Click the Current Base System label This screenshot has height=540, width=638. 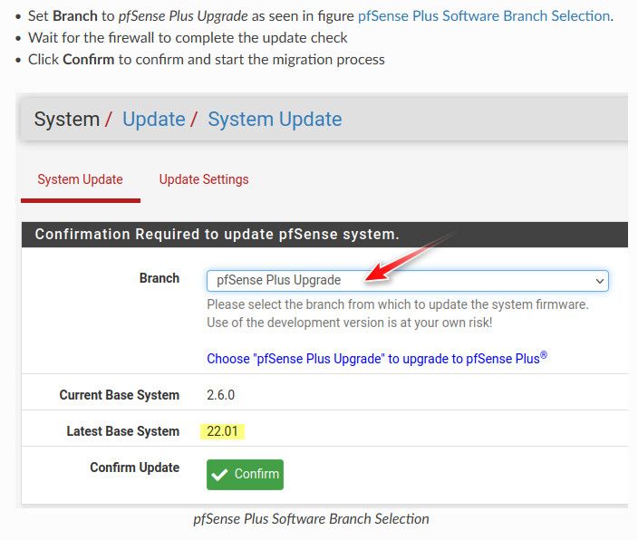(120, 395)
